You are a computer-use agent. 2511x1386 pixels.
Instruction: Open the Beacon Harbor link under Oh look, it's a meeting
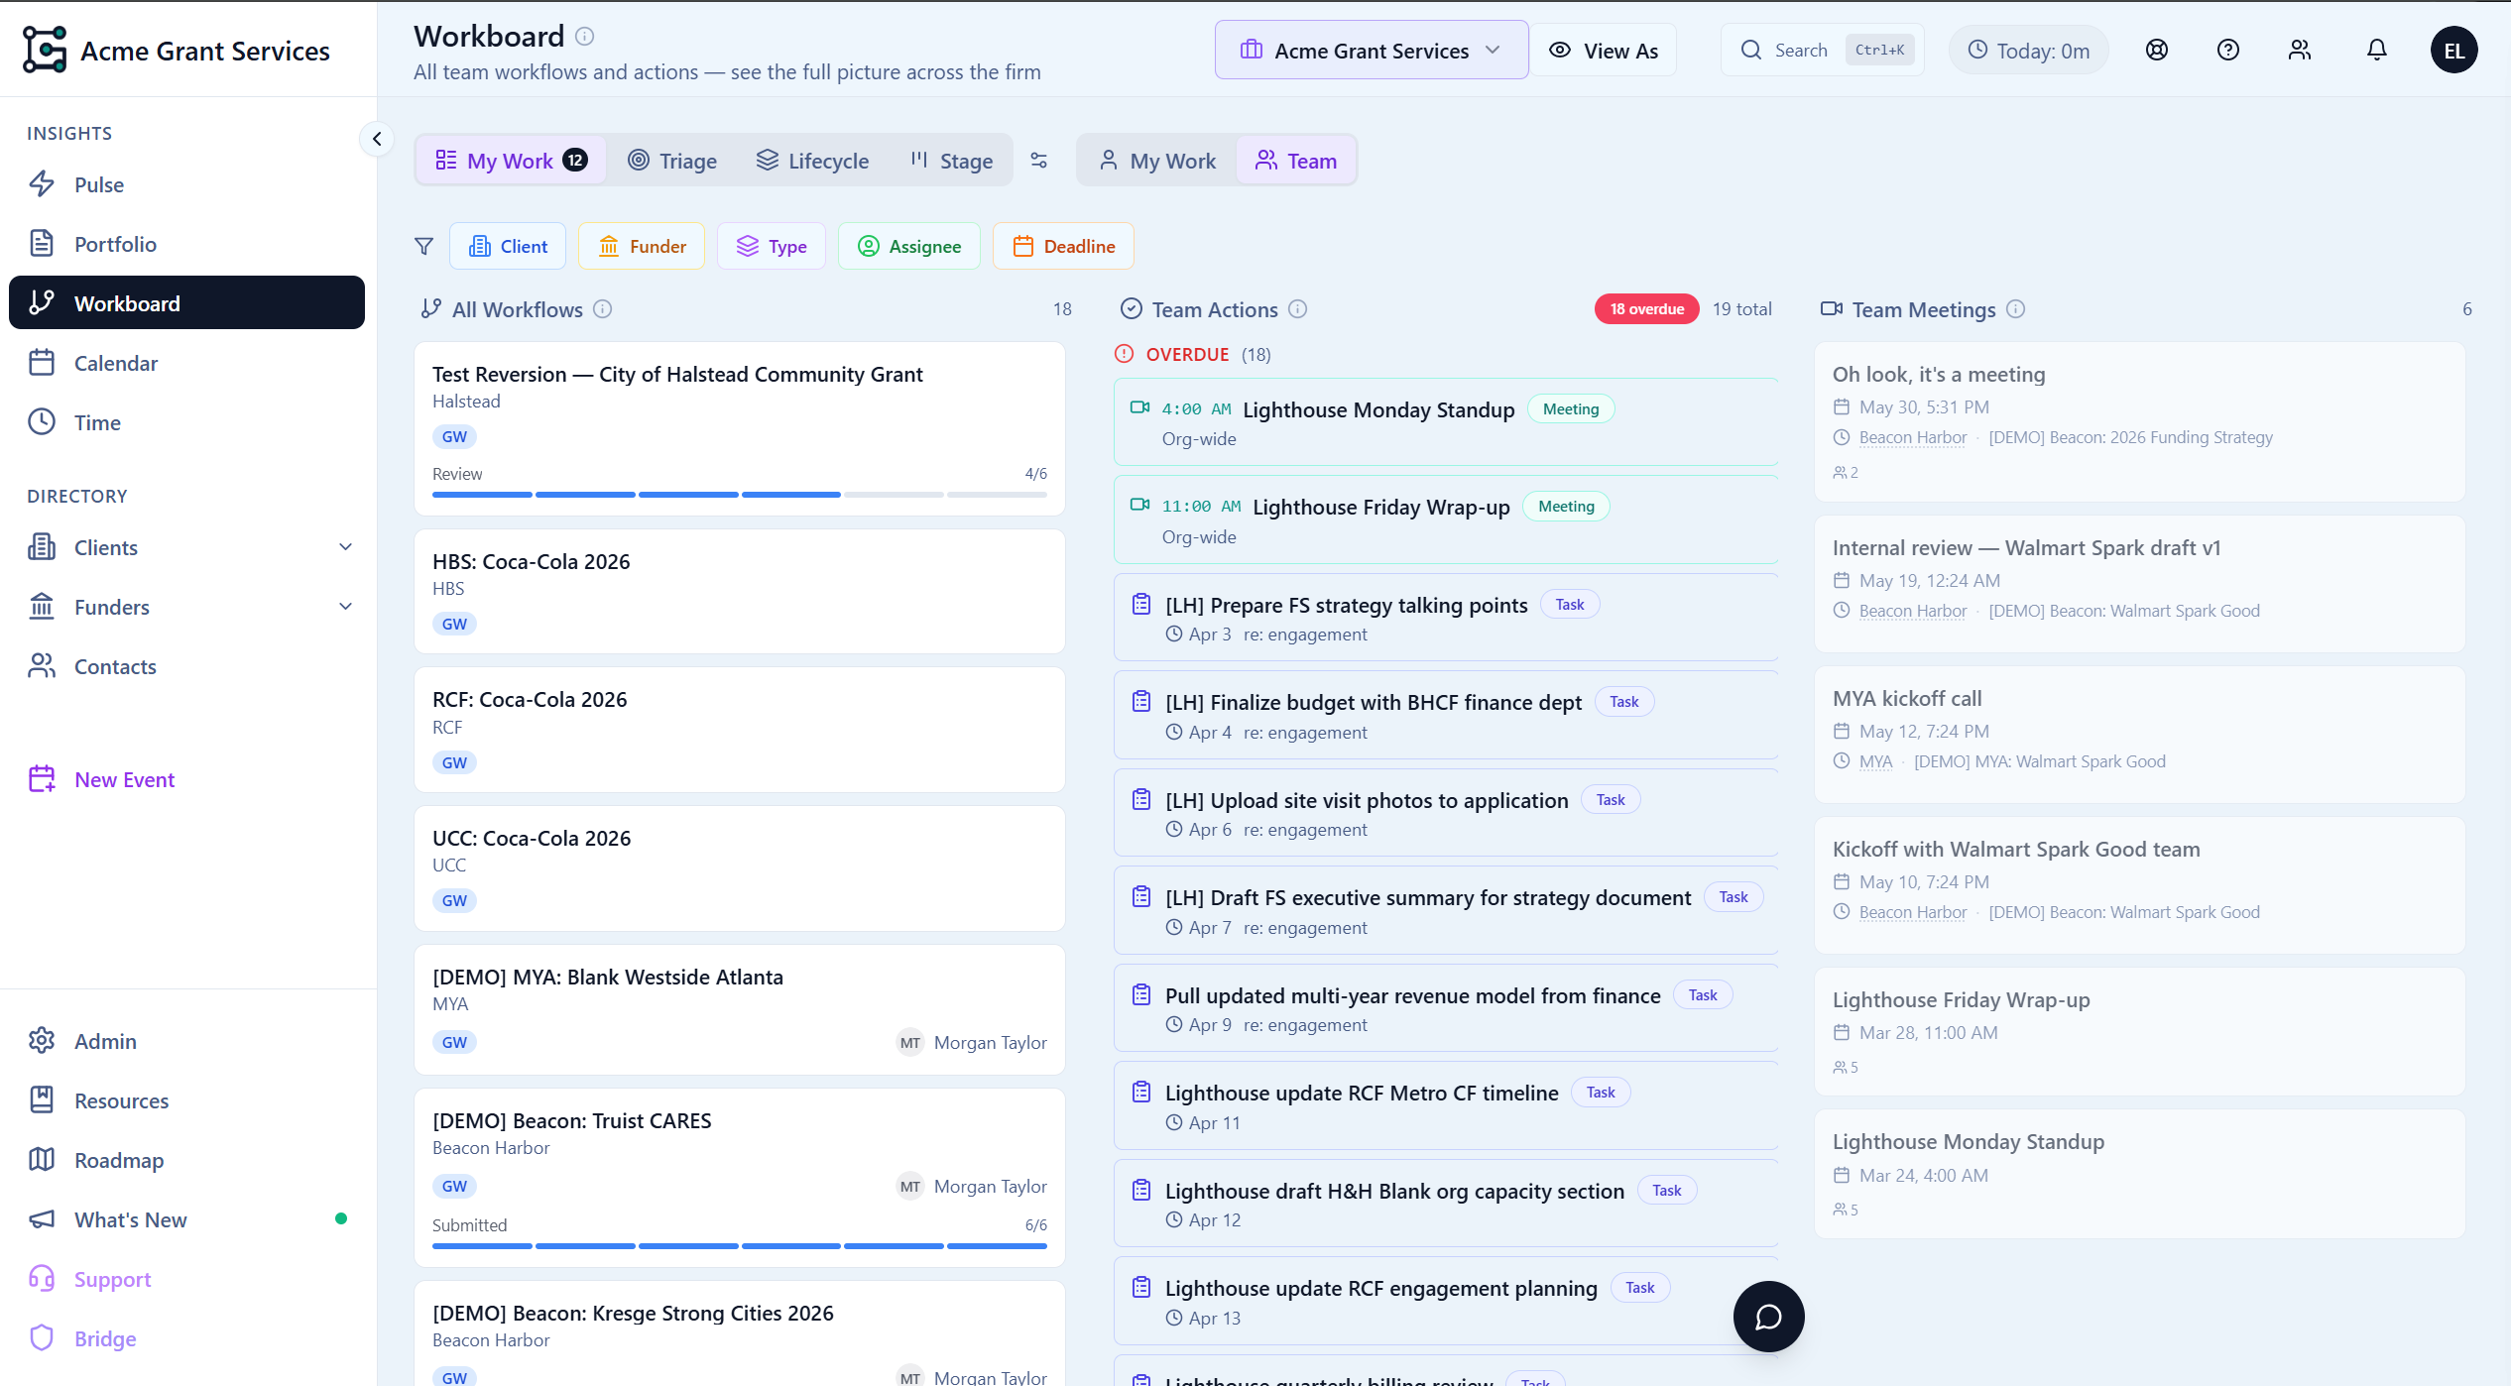[x=1912, y=437]
